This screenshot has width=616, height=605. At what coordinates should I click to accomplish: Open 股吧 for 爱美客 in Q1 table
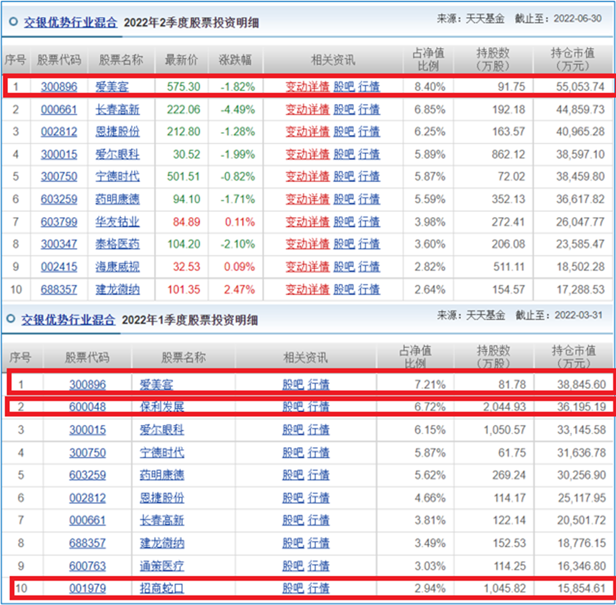pos(293,384)
